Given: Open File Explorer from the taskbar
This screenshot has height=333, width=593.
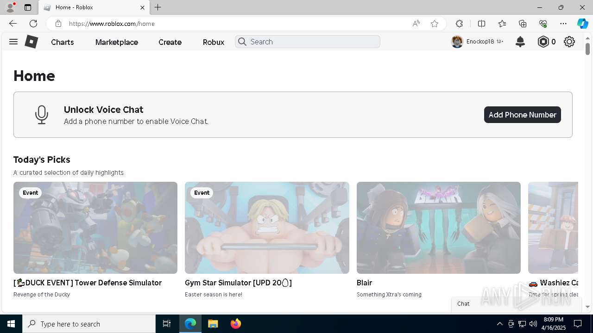Looking at the screenshot, I should point(213,324).
